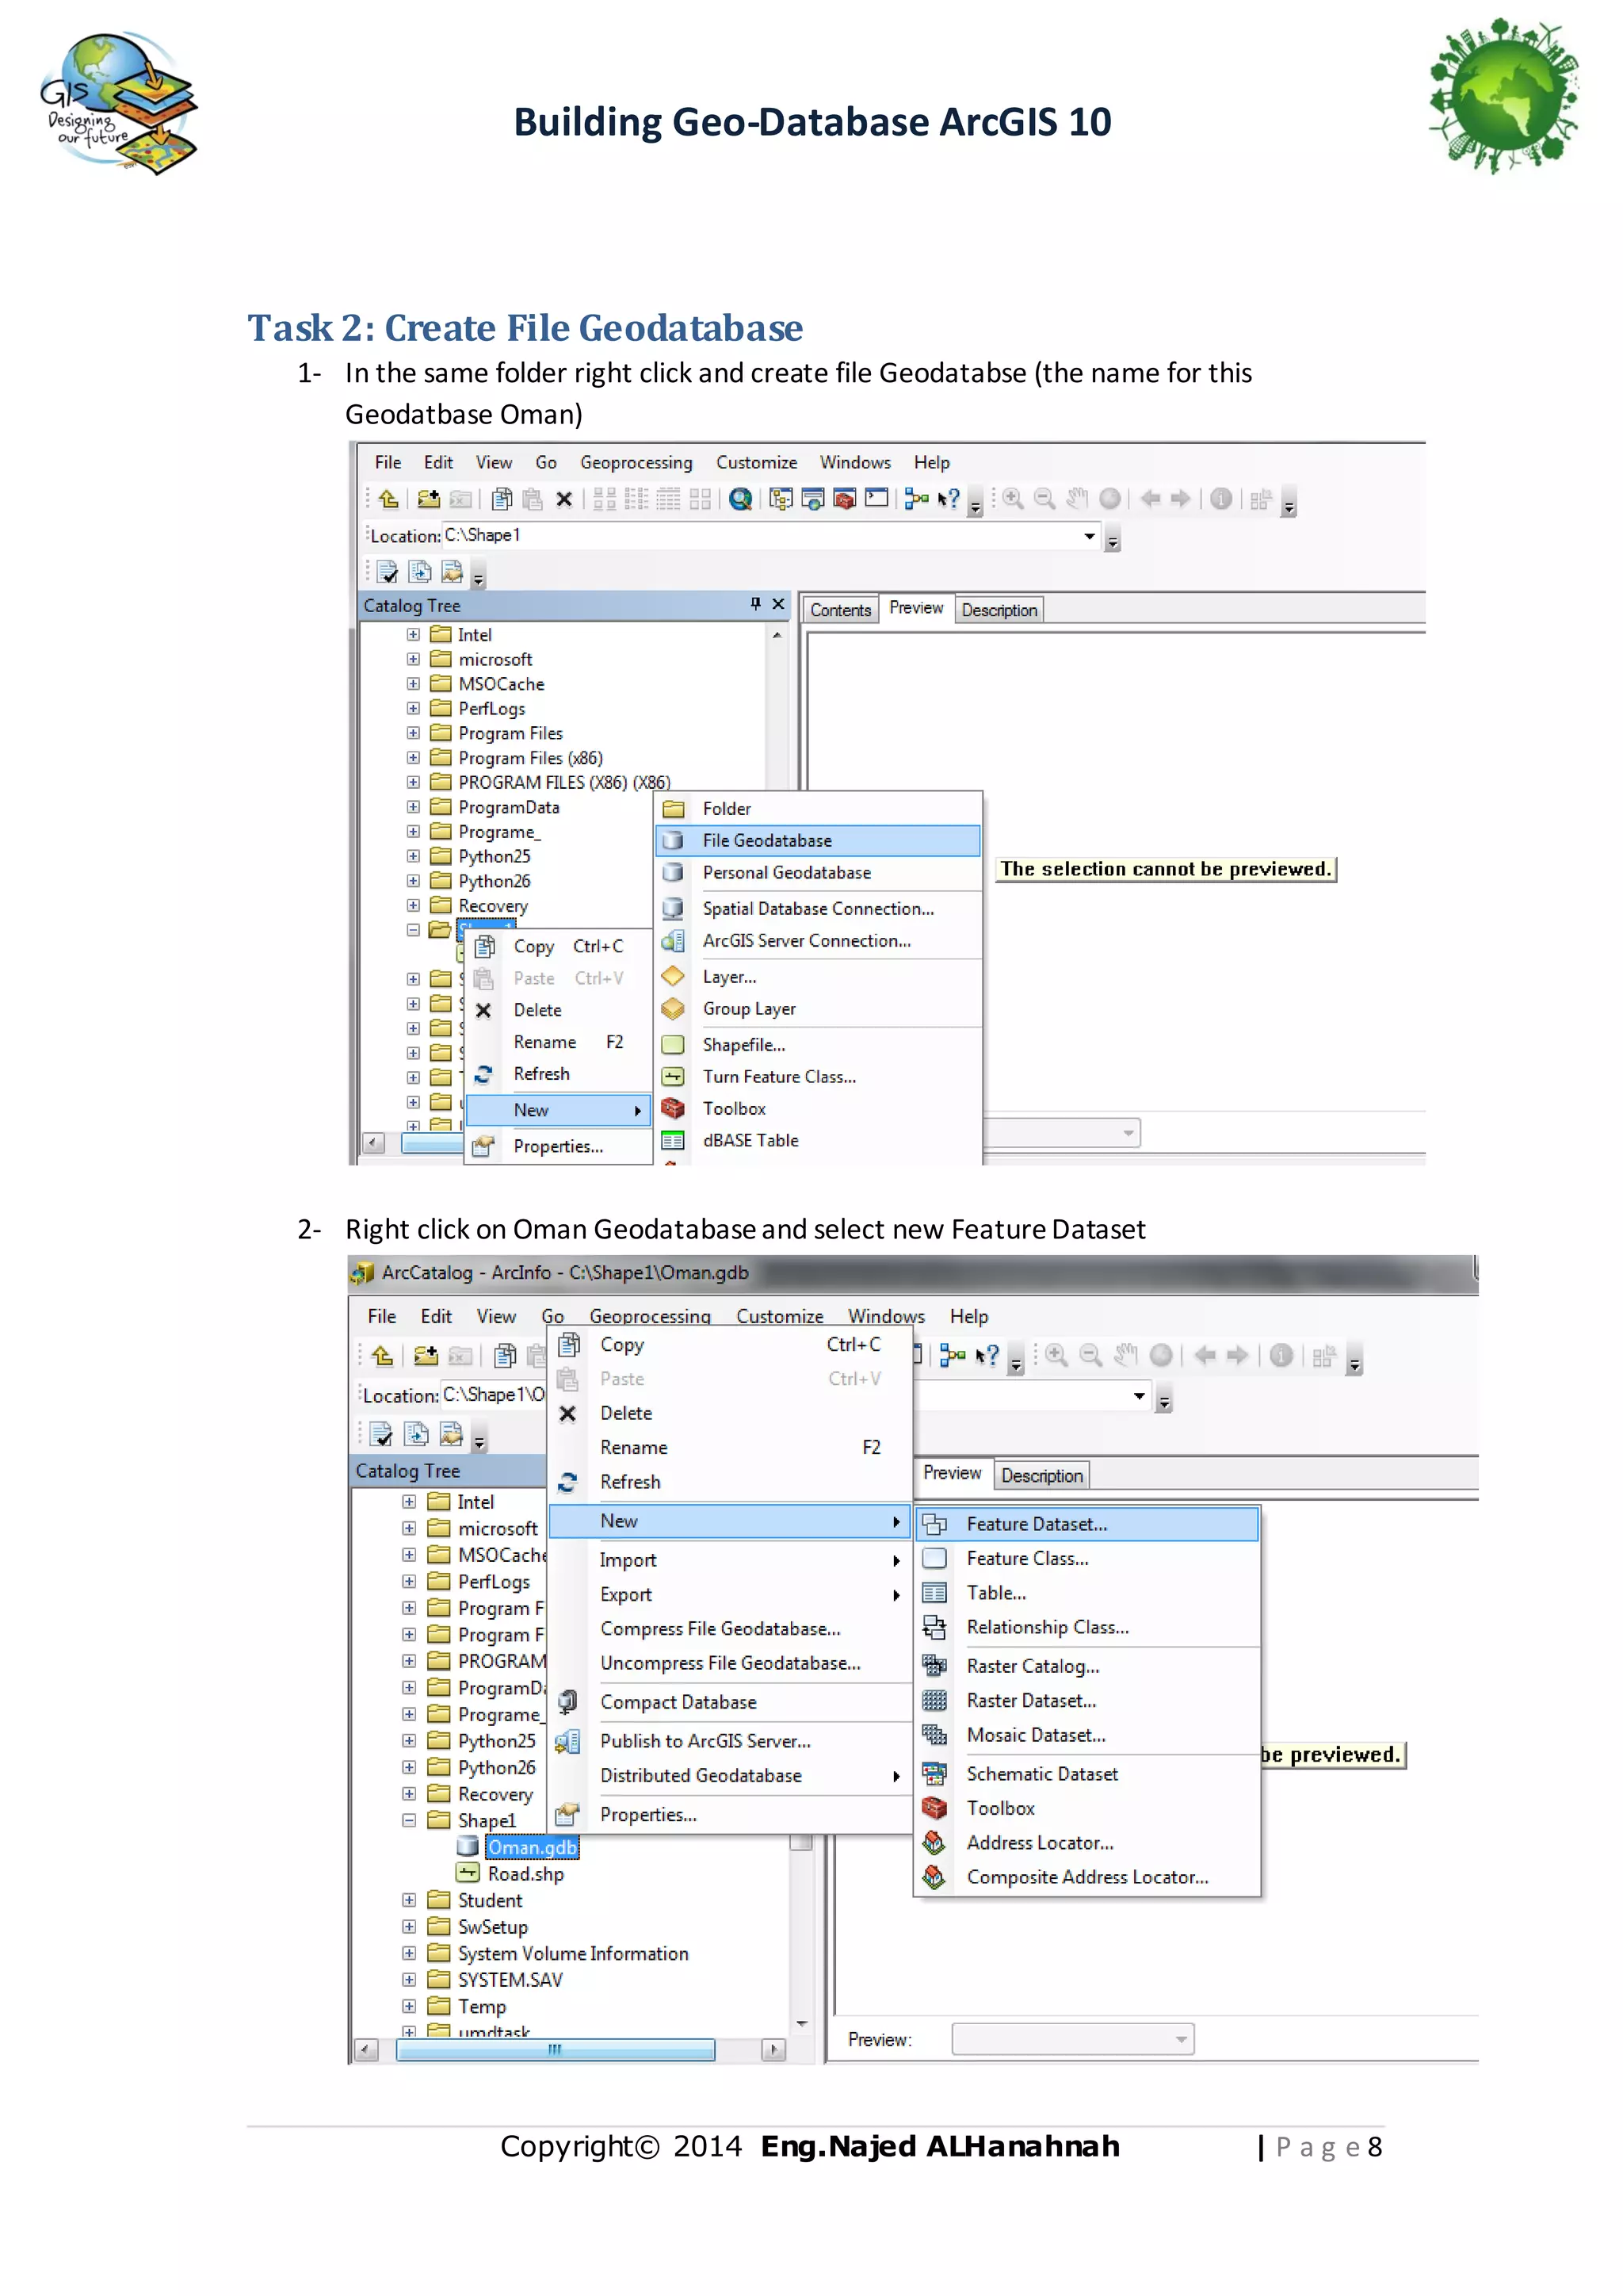This screenshot has width=1623, height=2296.
Task: Open ArcToolbox red toolbox icon in C:\Shape1 toolbar
Action: (x=845, y=499)
